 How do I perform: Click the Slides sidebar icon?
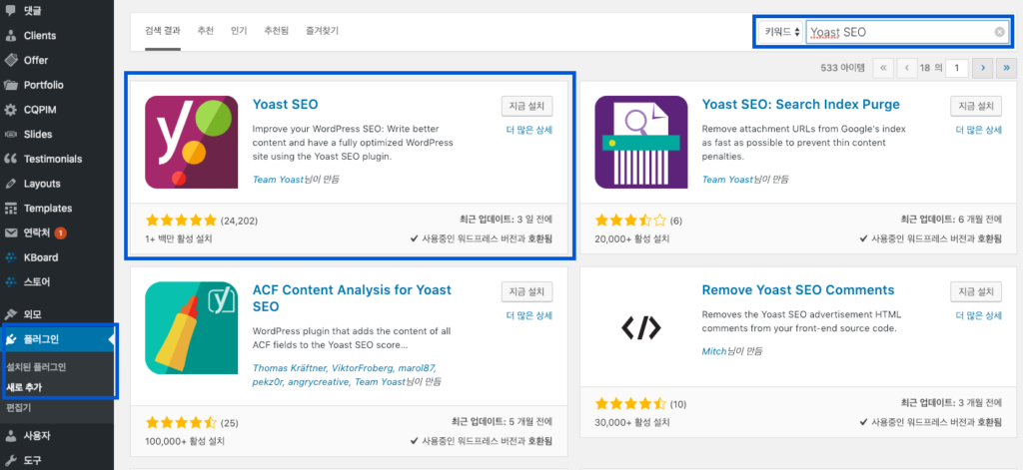tap(10, 135)
